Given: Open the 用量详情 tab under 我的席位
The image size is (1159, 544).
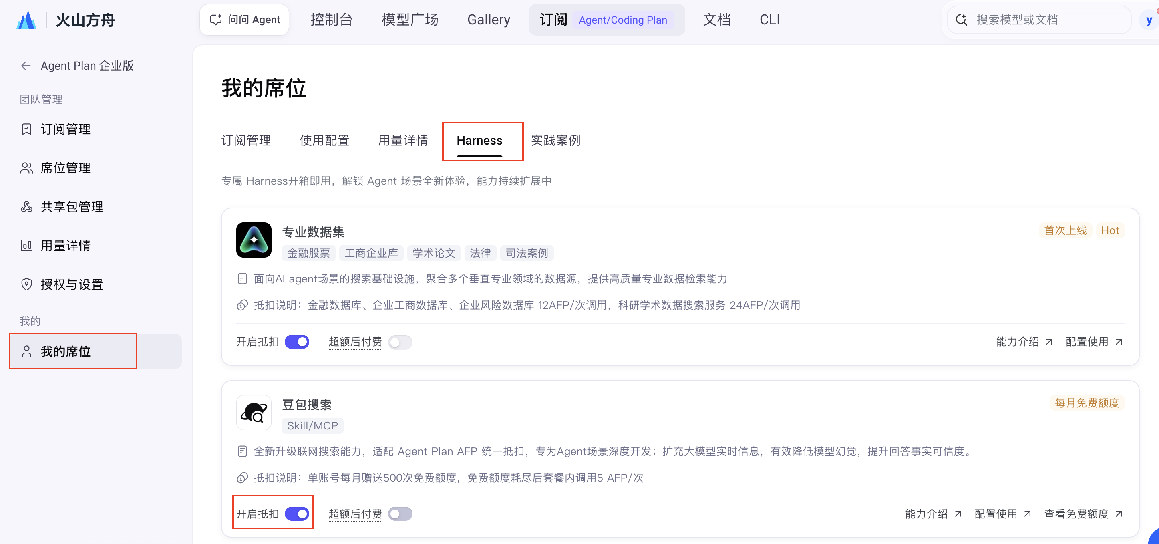Looking at the screenshot, I should click(x=402, y=140).
